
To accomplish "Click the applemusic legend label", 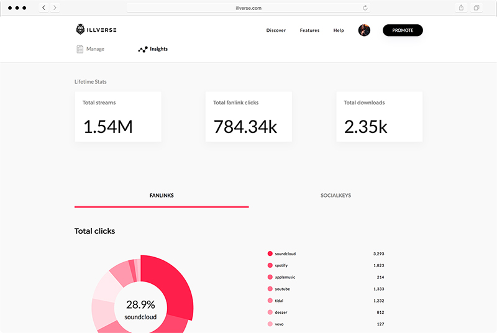I will [285, 277].
